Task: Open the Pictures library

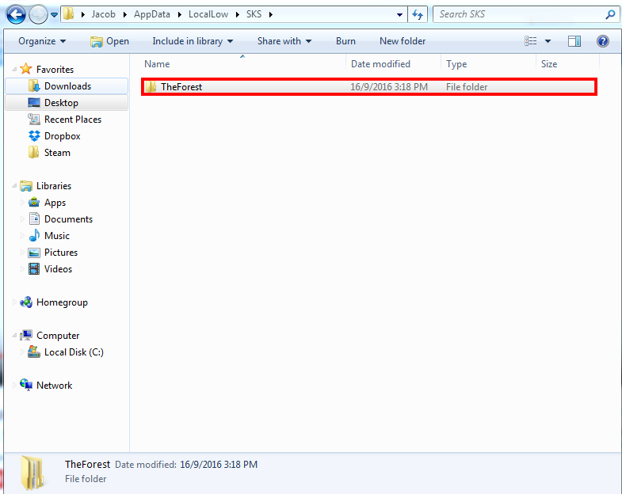Action: 61,253
